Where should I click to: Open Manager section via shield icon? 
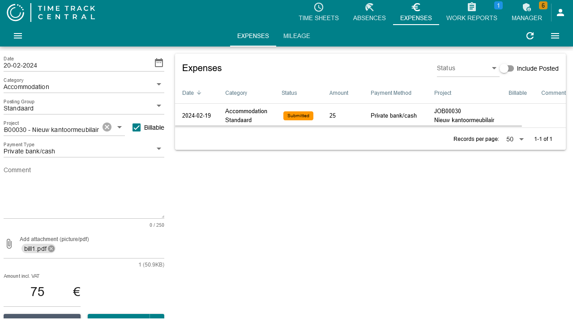[x=526, y=7]
